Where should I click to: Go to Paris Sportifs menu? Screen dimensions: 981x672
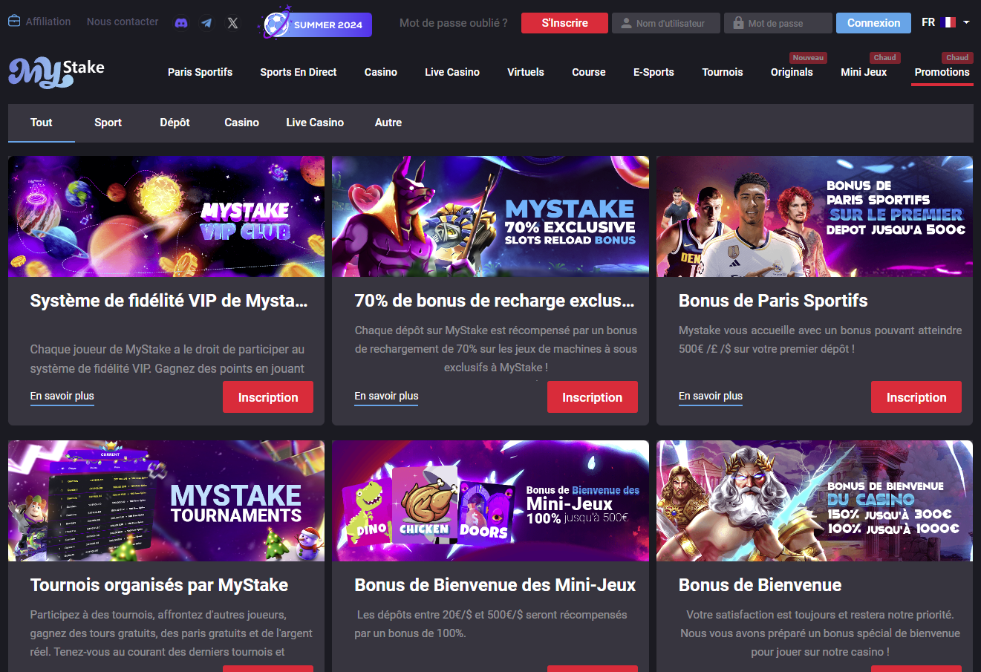[x=200, y=72]
